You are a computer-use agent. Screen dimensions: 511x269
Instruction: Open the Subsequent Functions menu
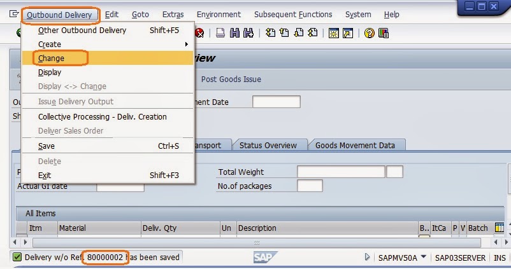[293, 15]
